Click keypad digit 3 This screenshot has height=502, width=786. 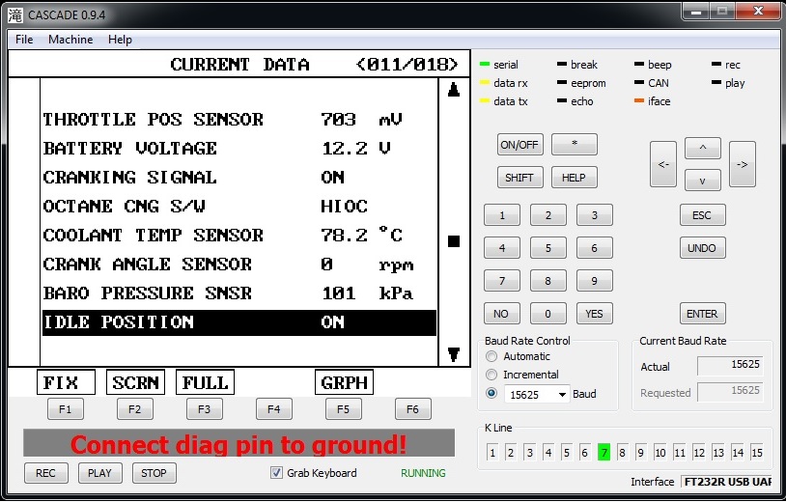595,215
